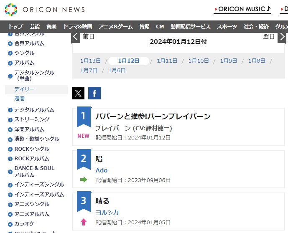
Task: Expand the アルバム plus icon
Action: (10, 63)
